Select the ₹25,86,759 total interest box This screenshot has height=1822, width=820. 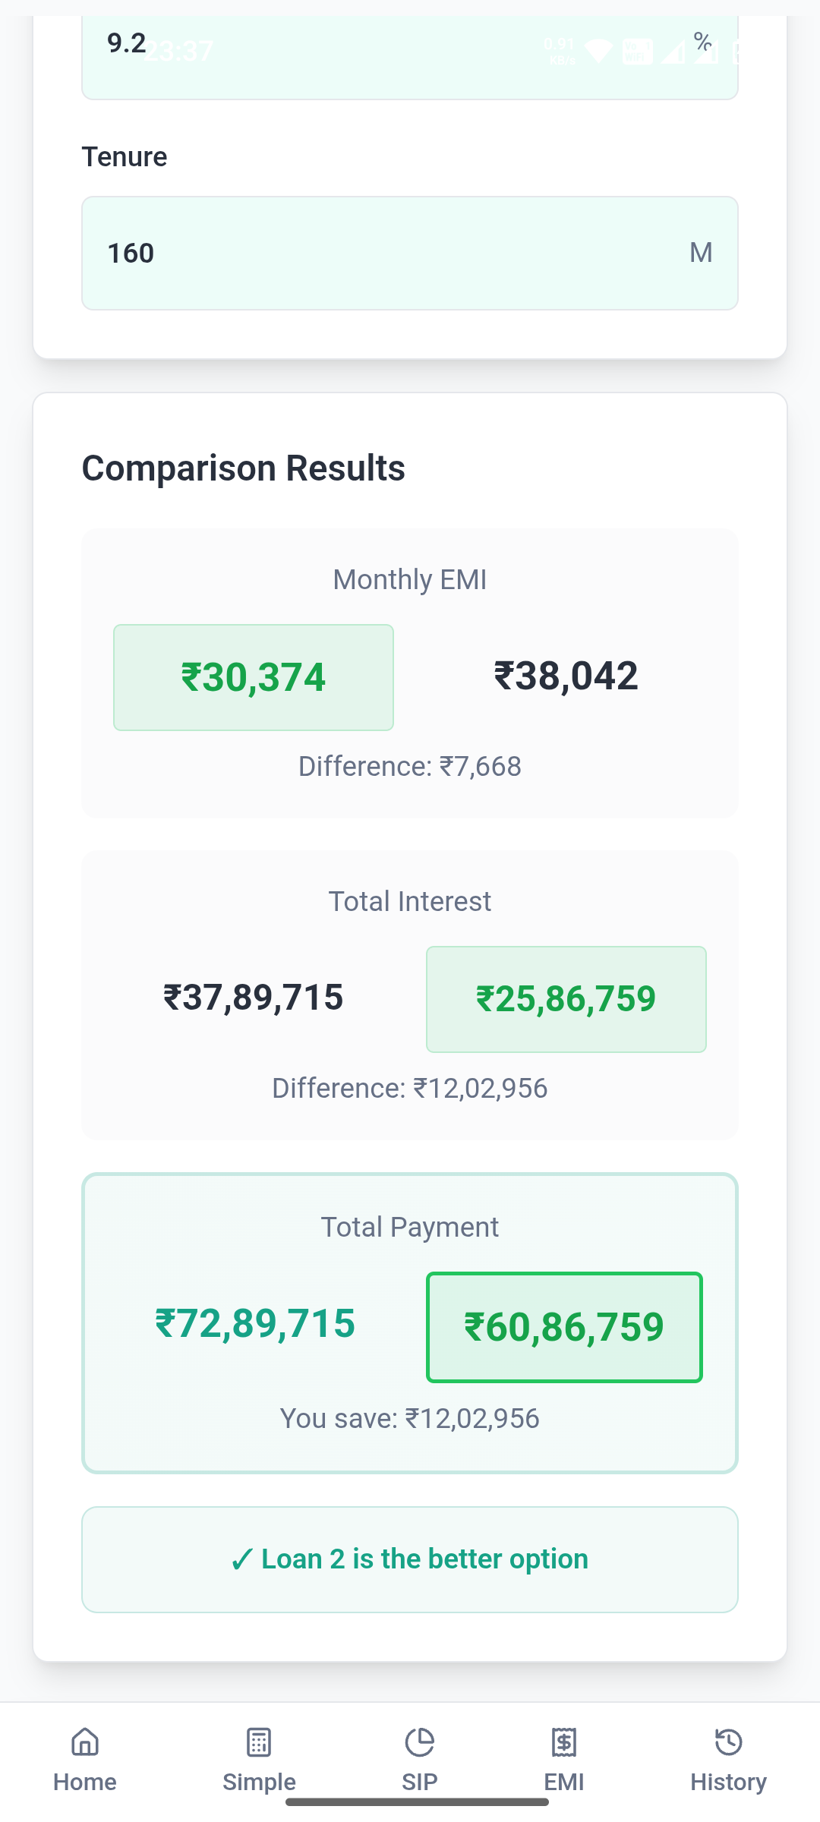coord(566,999)
